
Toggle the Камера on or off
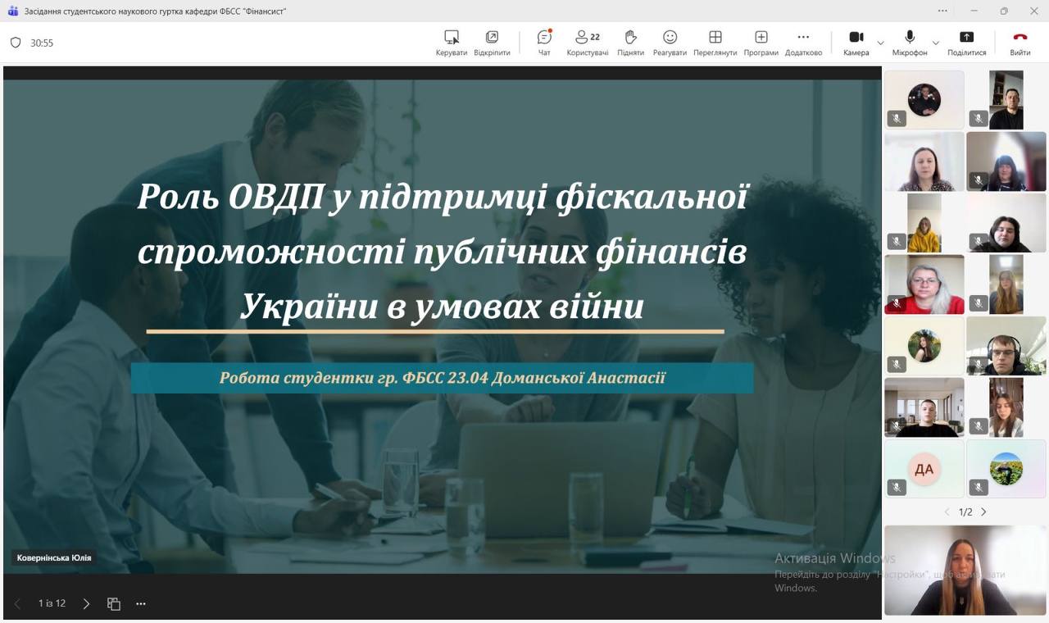click(x=856, y=43)
